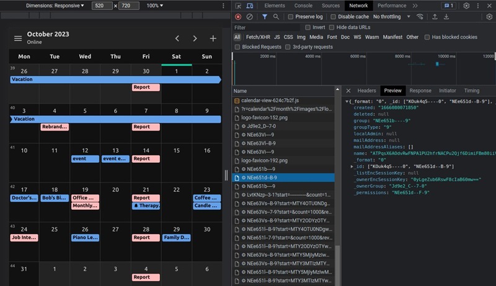Select request logo-favicon-152.png
Image resolution: width=496 pixels, height=286 pixels.
pyautogui.click(x=283, y=118)
